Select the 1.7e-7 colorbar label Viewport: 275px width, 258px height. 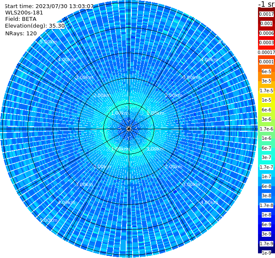(266, 167)
